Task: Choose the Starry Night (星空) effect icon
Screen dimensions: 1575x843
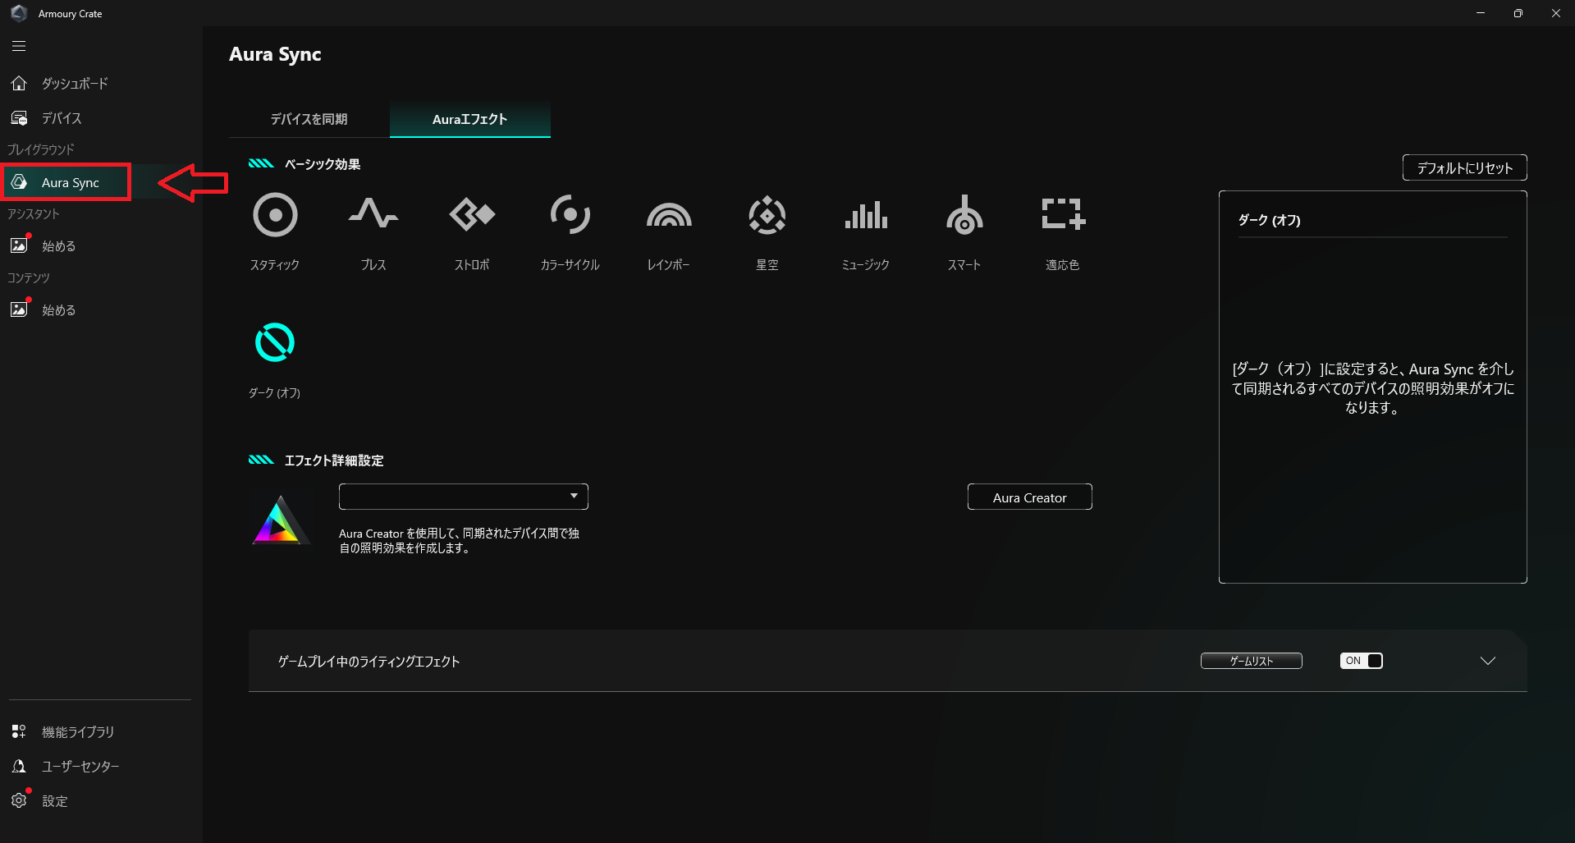Action: coord(767,215)
